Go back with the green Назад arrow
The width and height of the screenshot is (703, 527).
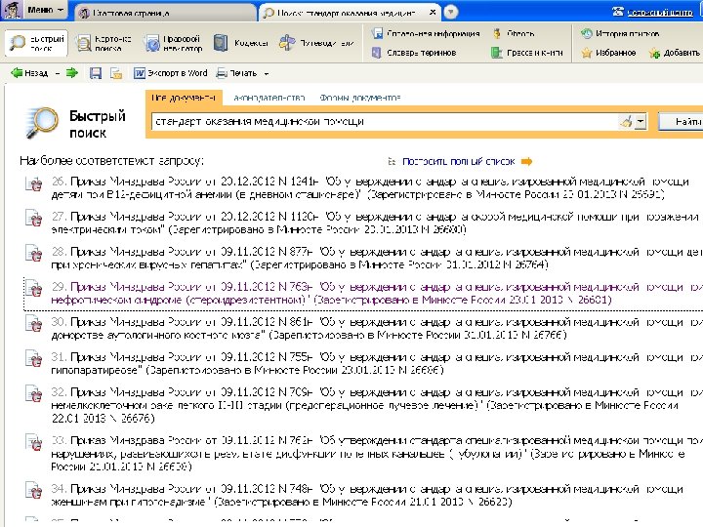click(x=29, y=73)
